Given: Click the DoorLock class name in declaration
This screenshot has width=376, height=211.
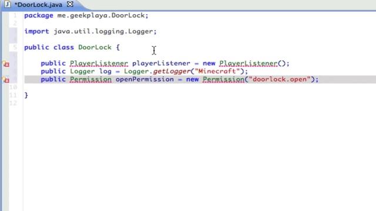Looking at the screenshot, I should pyautogui.click(x=95, y=47).
